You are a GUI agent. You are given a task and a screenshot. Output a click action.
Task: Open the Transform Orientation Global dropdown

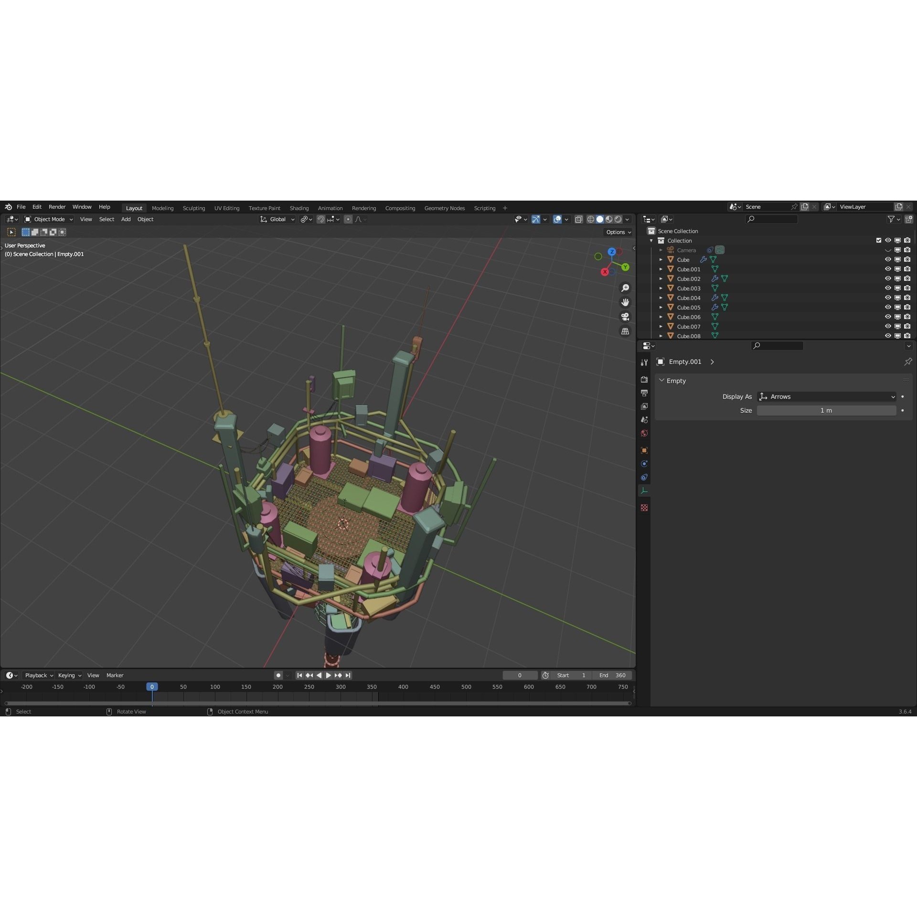(277, 219)
